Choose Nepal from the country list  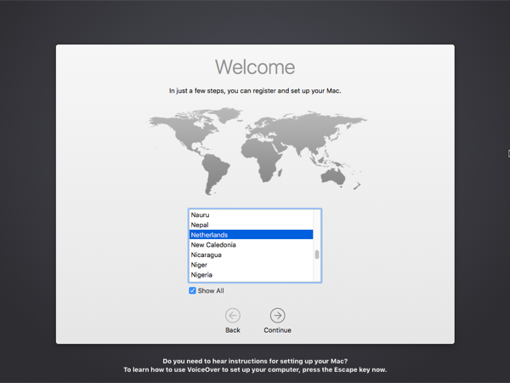coord(200,226)
